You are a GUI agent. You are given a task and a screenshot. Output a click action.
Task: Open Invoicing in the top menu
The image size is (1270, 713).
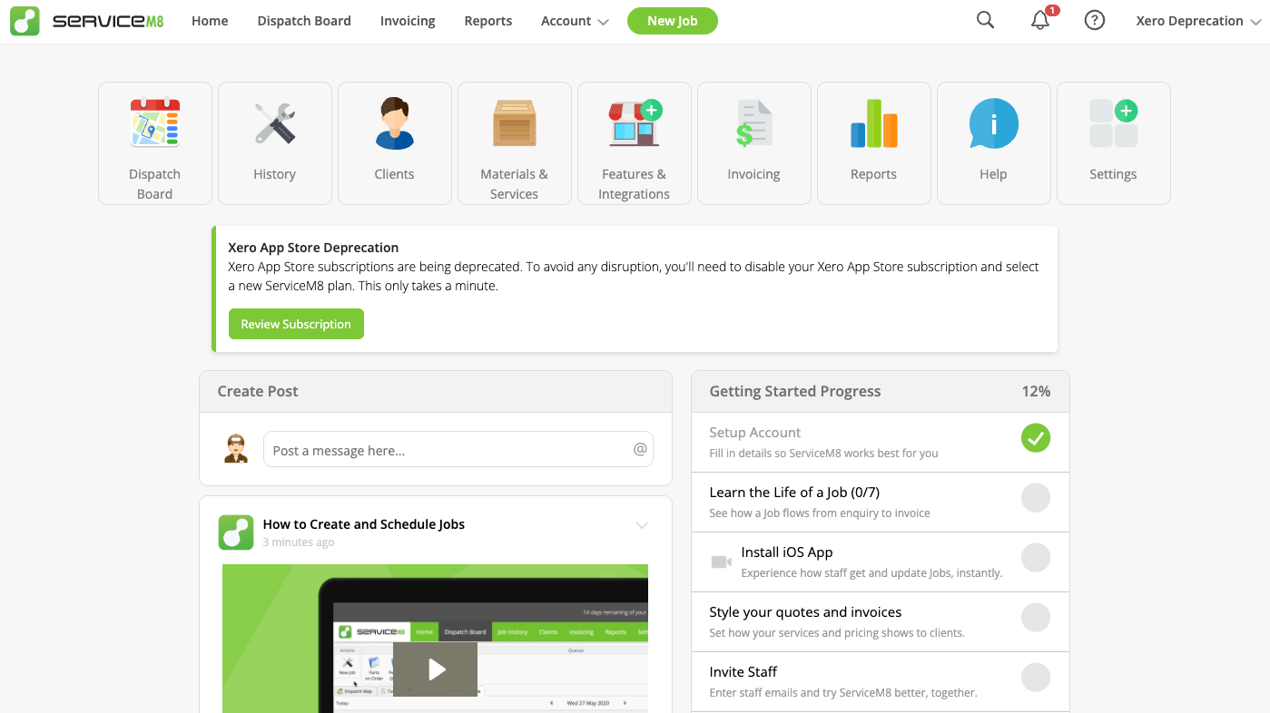[x=408, y=21]
